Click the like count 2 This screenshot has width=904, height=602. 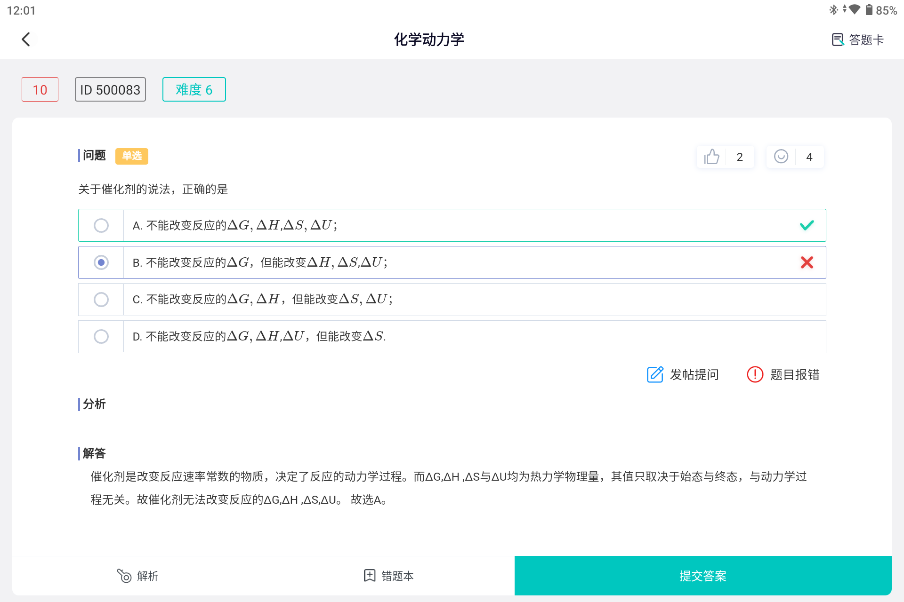[x=740, y=157]
